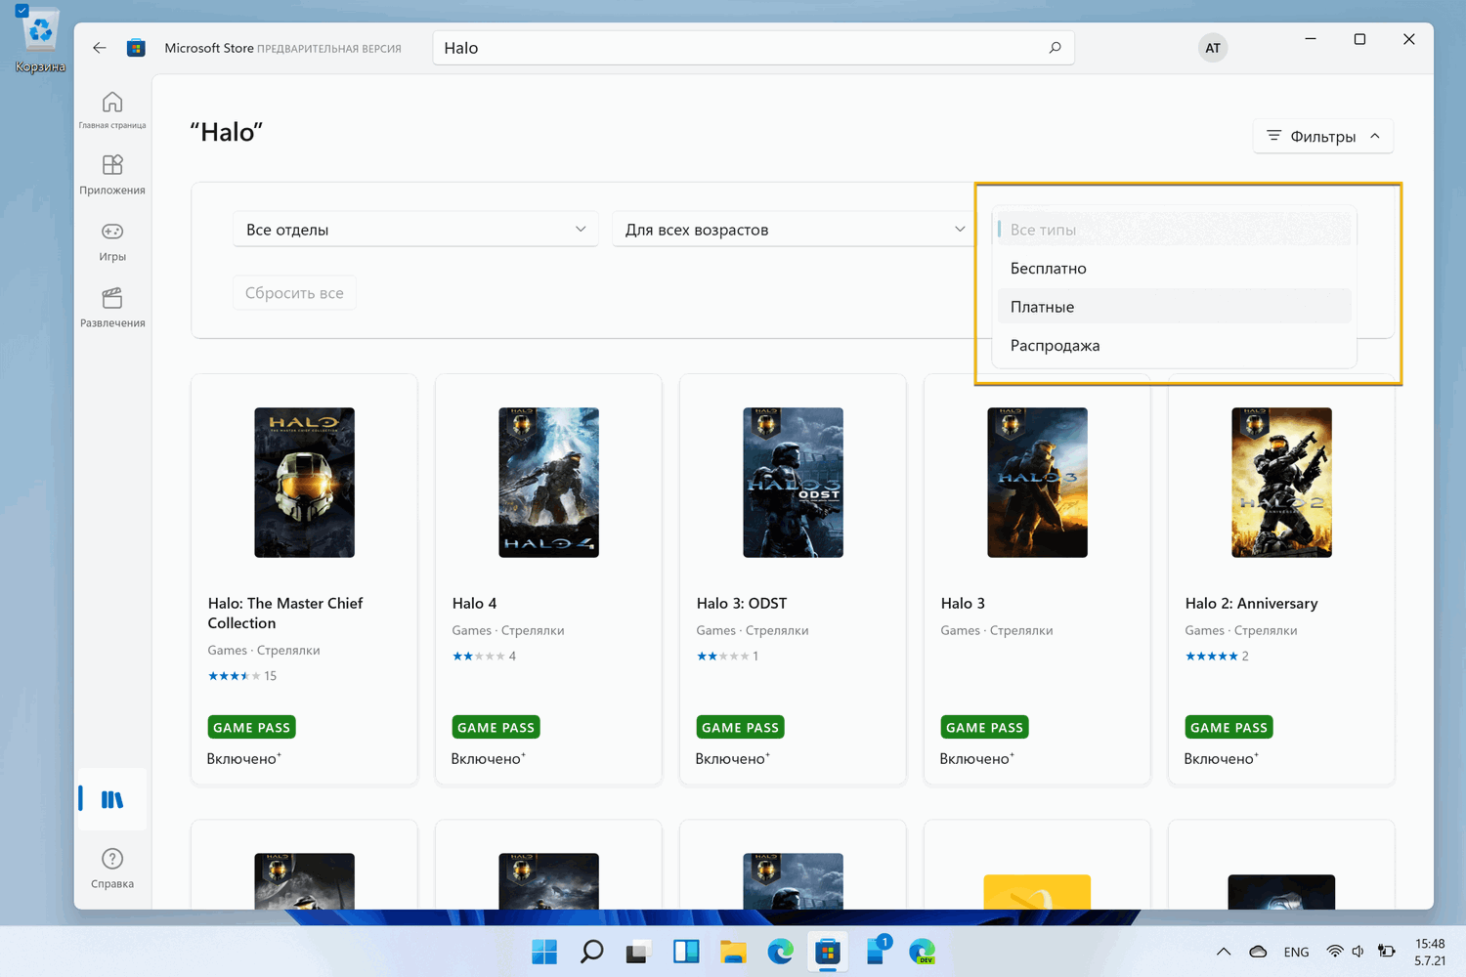Choose 'Распродажа' filter option

pyautogui.click(x=1055, y=345)
